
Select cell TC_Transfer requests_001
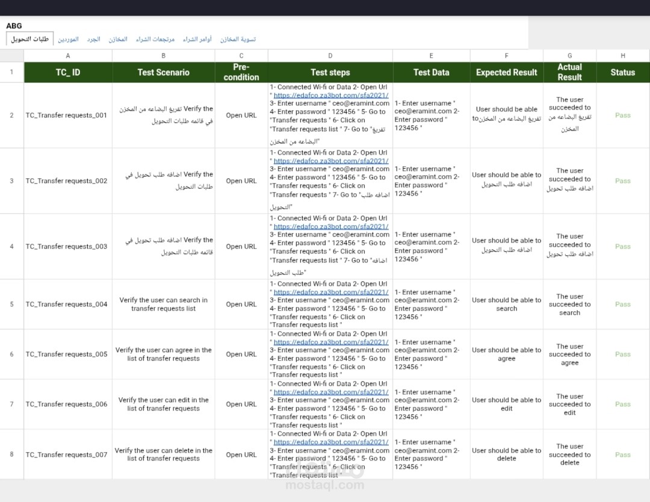point(68,115)
